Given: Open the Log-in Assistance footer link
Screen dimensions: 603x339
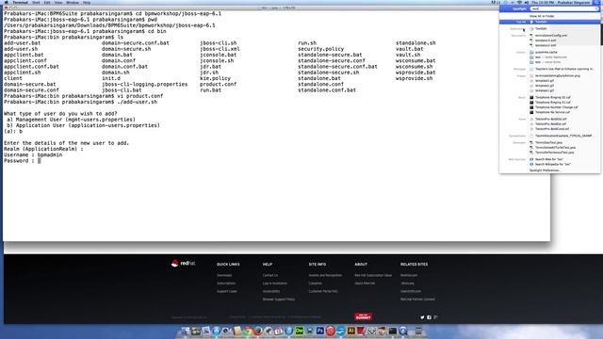Looking at the screenshot, I should click(x=274, y=283).
